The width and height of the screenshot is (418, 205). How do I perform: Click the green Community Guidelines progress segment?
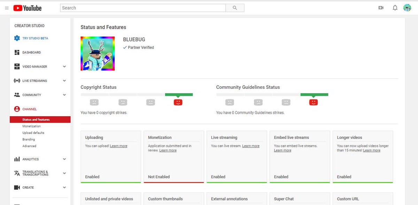click(314, 94)
